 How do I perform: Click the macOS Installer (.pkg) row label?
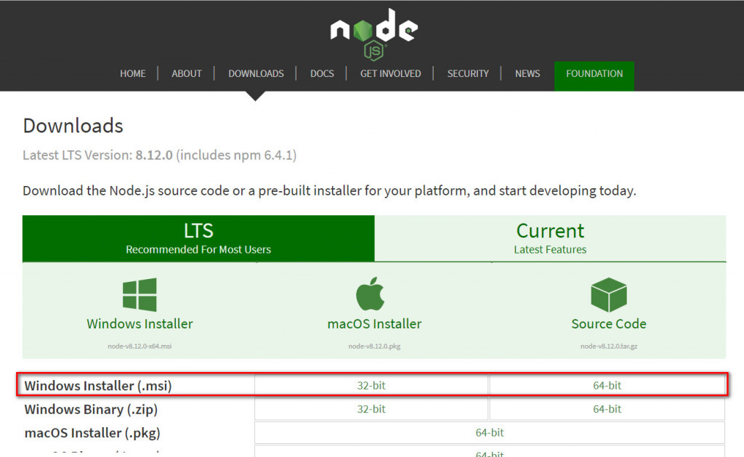[x=92, y=433]
